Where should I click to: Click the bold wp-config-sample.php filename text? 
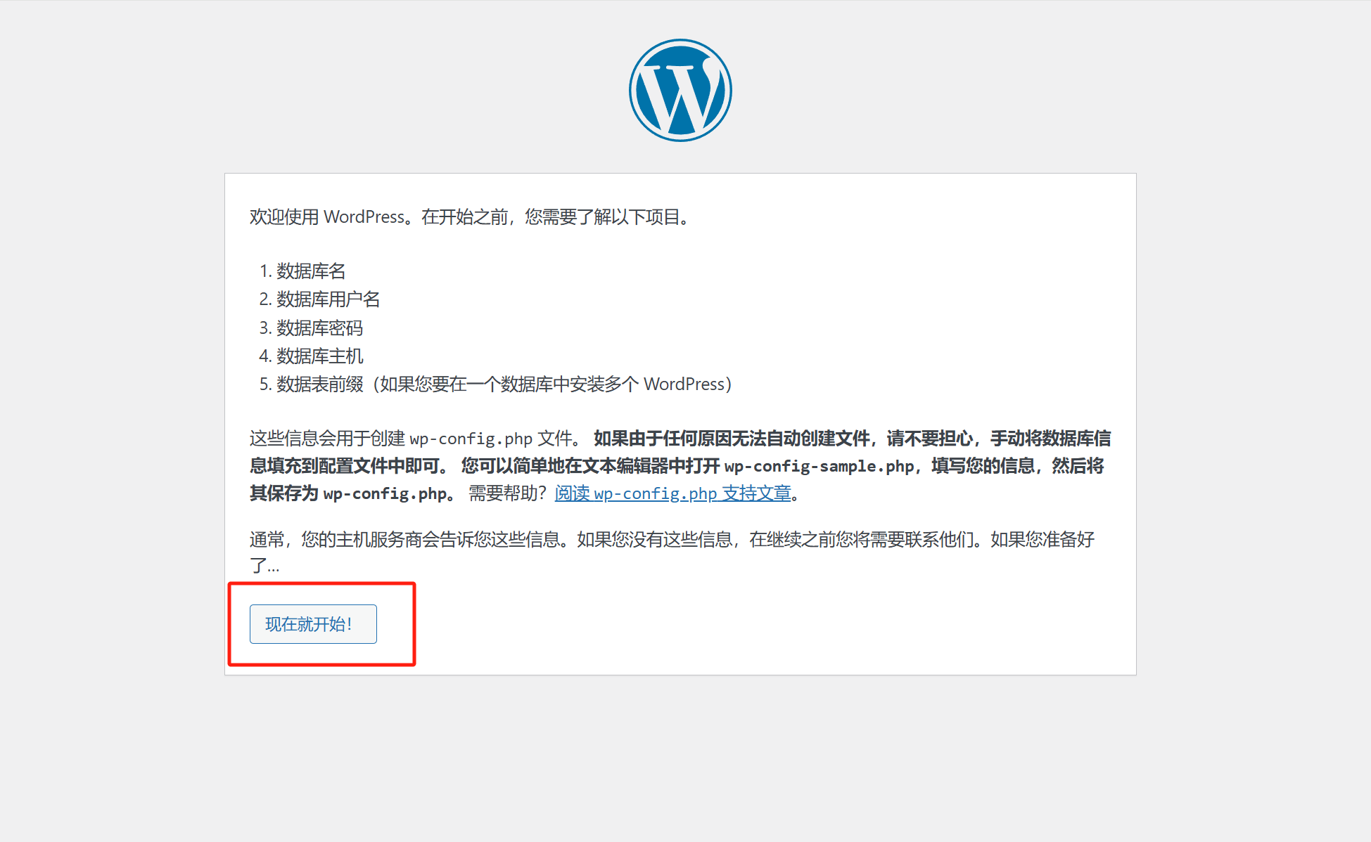pyautogui.click(x=819, y=466)
